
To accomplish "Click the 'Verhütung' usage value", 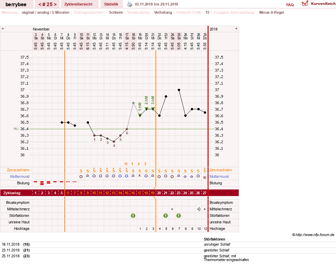I will coord(163,12).
